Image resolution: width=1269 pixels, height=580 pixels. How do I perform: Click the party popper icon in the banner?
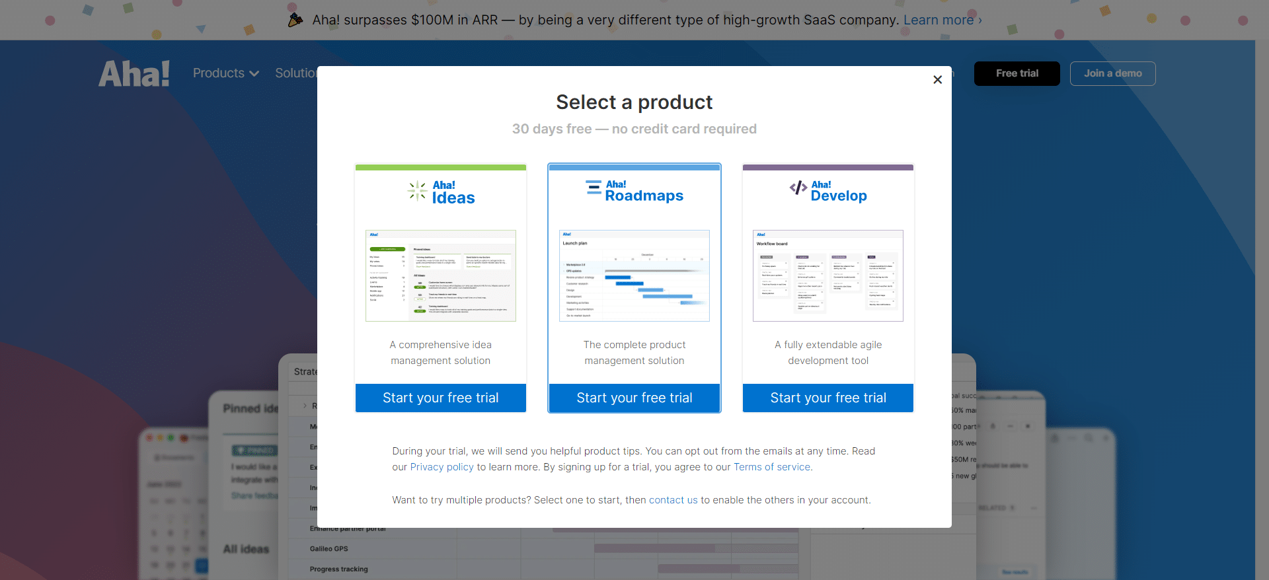click(295, 20)
